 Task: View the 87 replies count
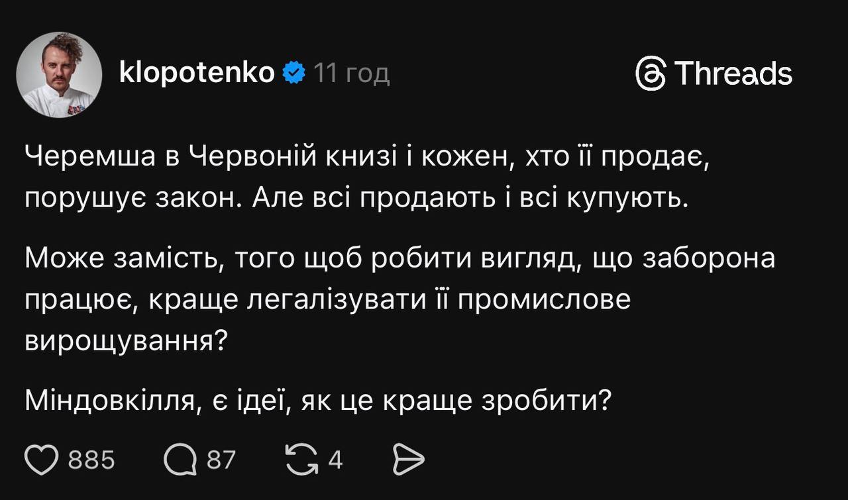click(x=221, y=459)
